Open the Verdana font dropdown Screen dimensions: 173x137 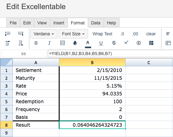point(44,34)
